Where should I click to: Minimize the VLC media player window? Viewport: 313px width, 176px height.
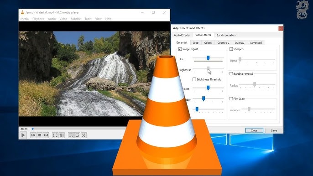(142, 12)
